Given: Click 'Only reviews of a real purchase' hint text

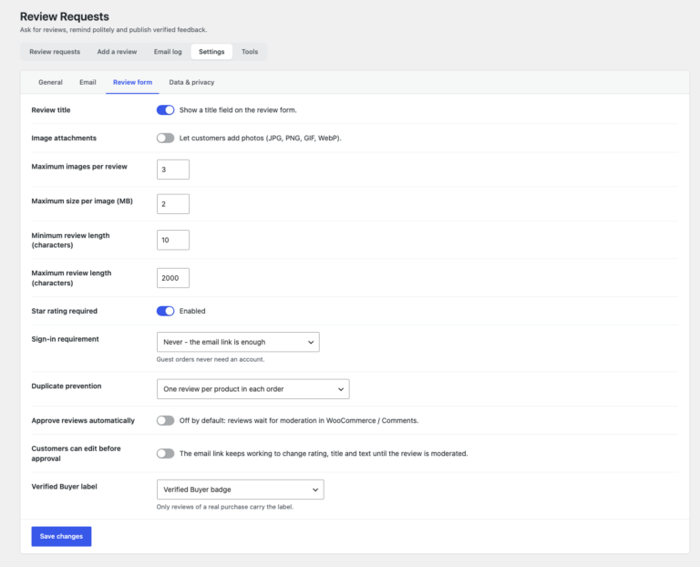Looking at the screenshot, I should pyautogui.click(x=224, y=507).
